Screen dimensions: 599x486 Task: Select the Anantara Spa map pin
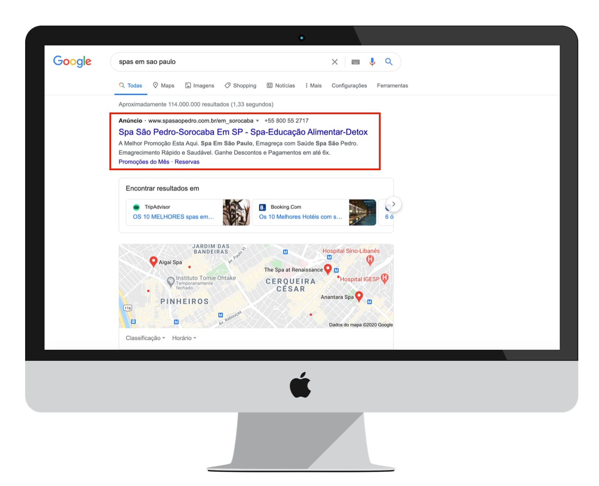pos(359,296)
